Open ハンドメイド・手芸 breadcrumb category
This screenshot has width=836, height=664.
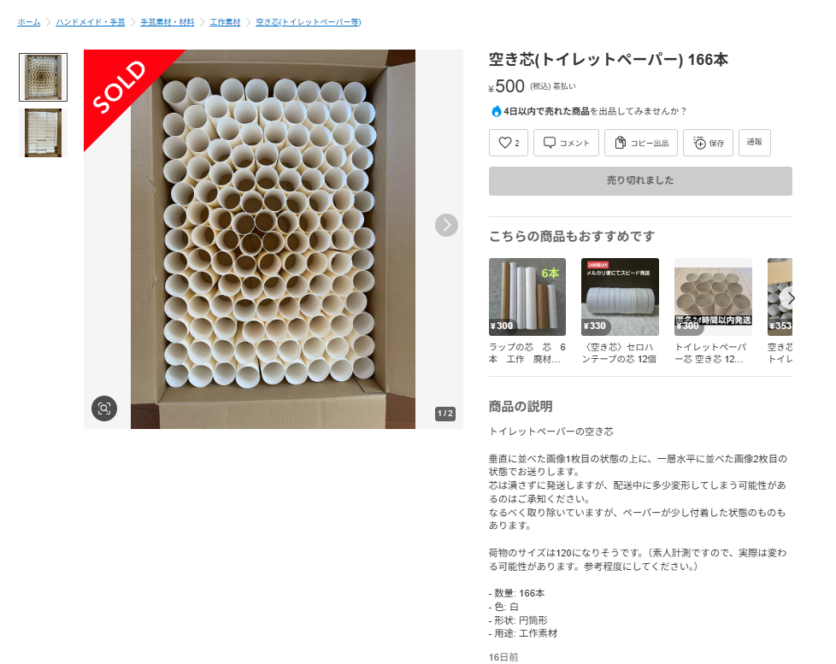click(x=91, y=22)
